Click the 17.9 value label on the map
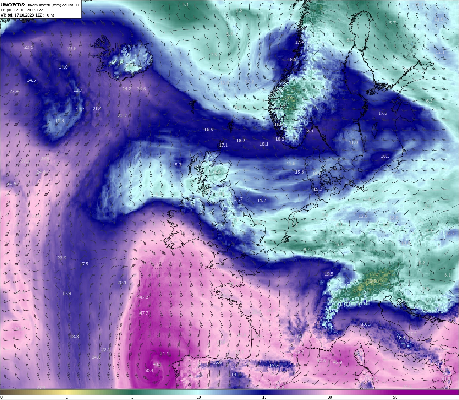This screenshot has width=459, height=400. point(67,293)
